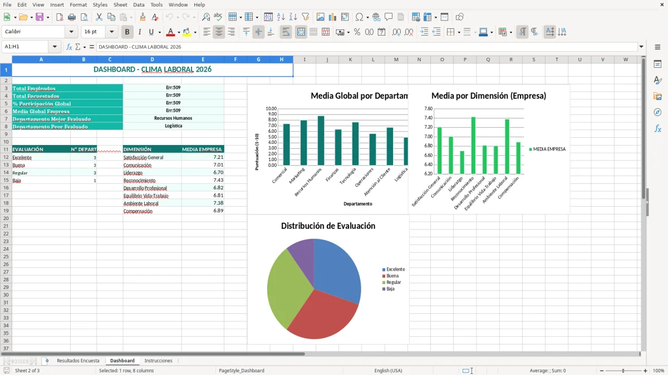
Task: Click the Cut scissors icon
Action: click(99, 17)
